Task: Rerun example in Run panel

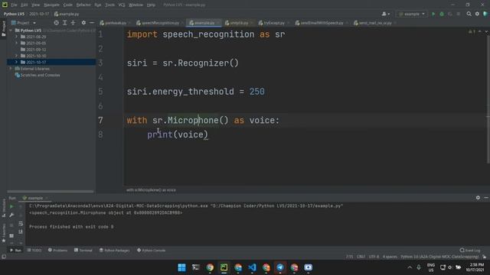Action: tap(11, 206)
